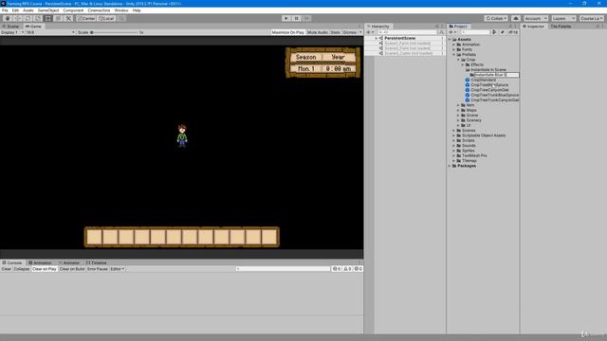Collapse the Prefabs folder arrow
The image size is (607, 341).
(454, 55)
